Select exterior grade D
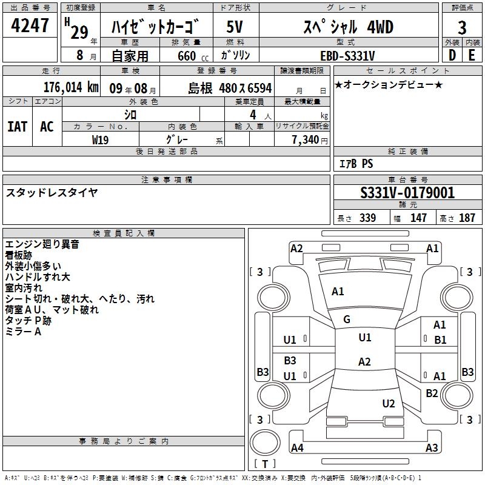Viewport: 485px width, 485px height. [x=452, y=55]
